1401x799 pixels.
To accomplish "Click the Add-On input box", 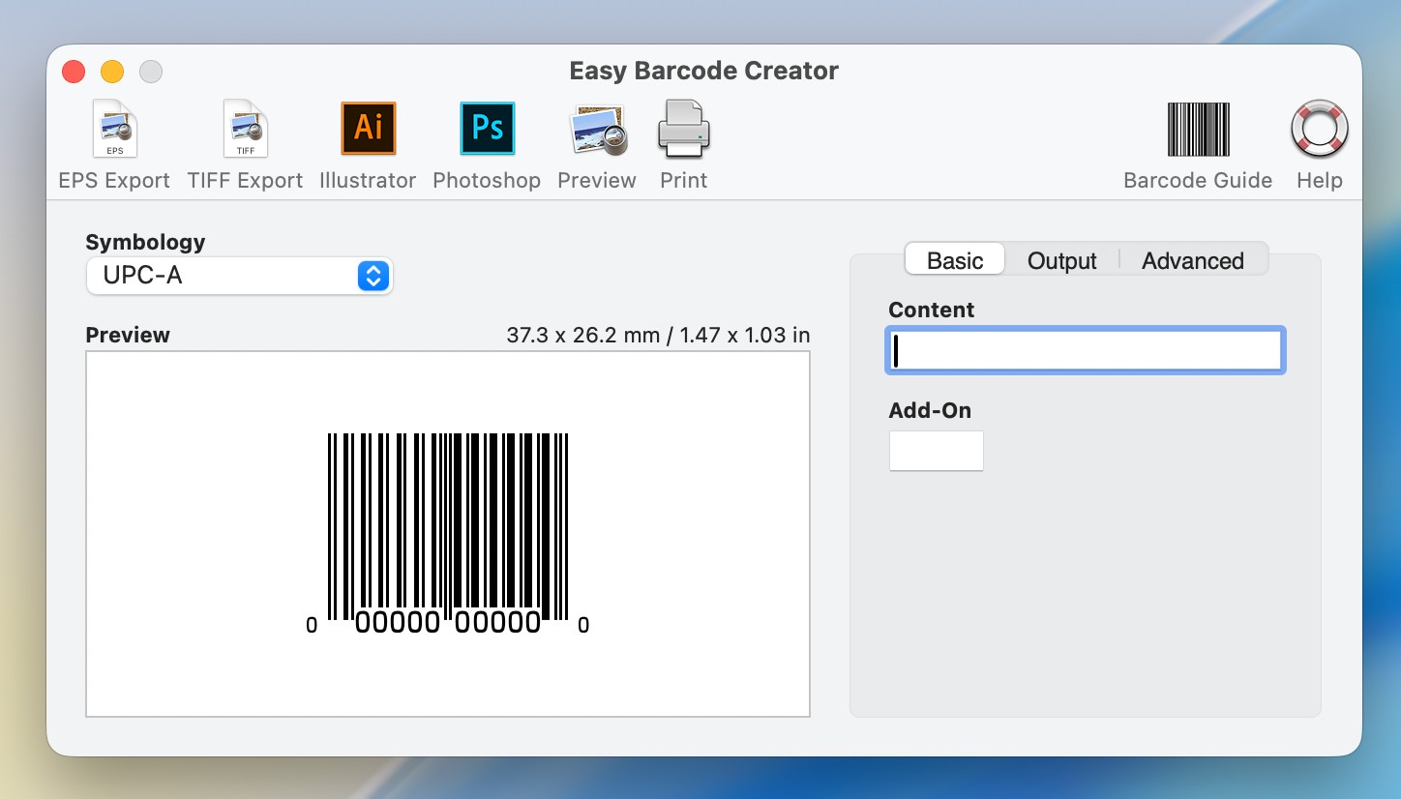I will pyautogui.click(x=936, y=451).
